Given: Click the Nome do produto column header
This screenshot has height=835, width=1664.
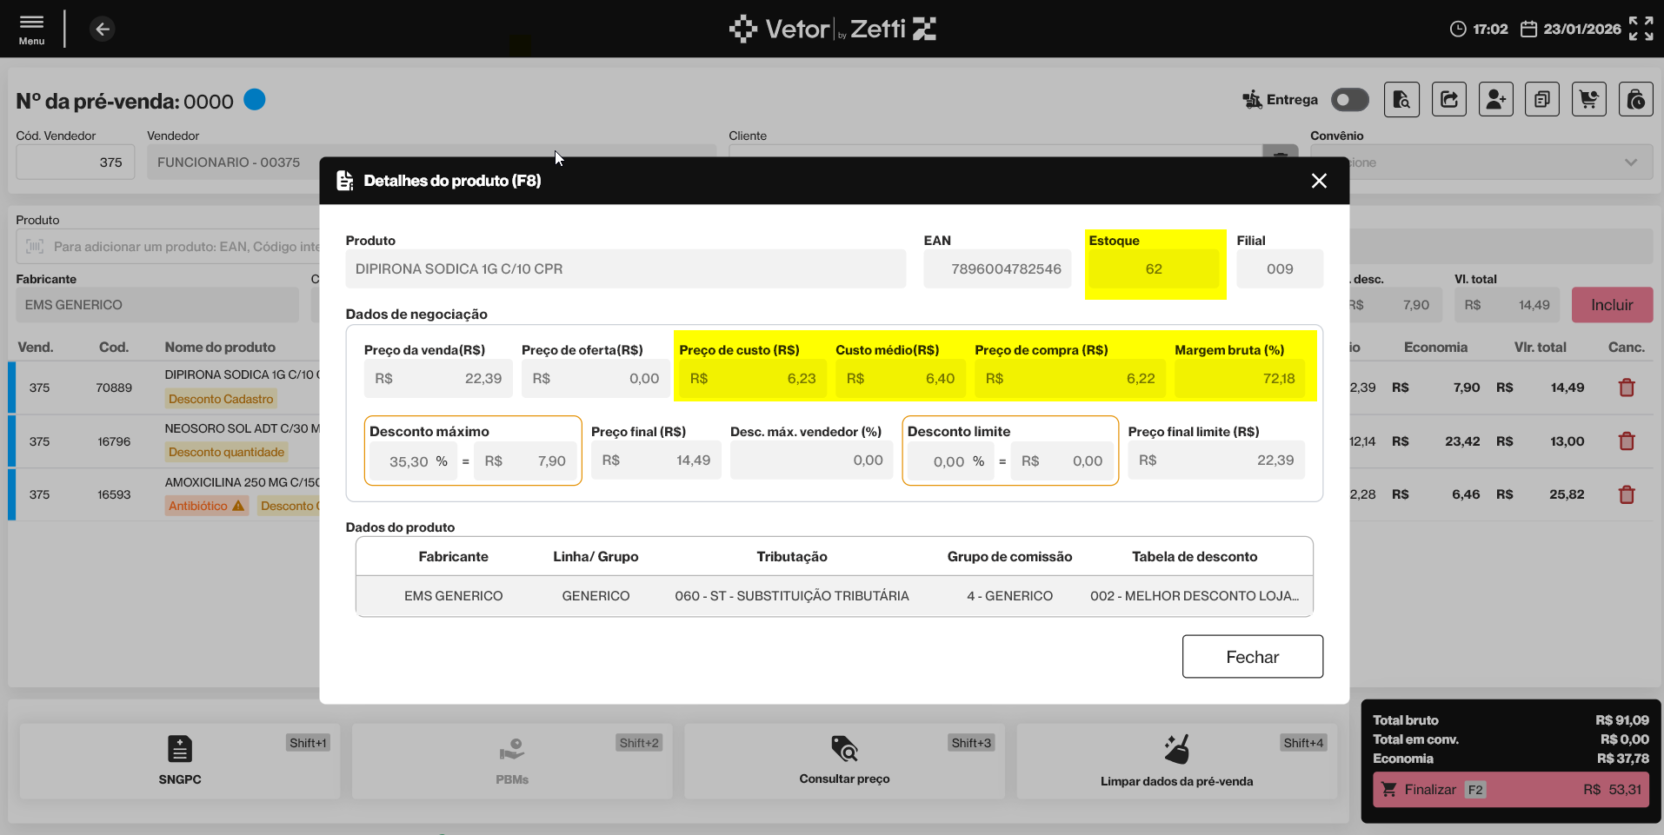Looking at the screenshot, I should (x=220, y=348).
